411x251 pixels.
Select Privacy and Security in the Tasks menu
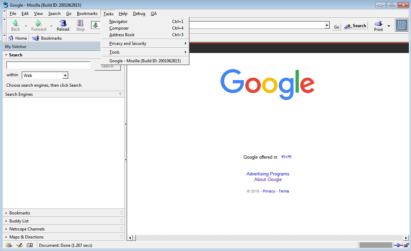tap(127, 43)
